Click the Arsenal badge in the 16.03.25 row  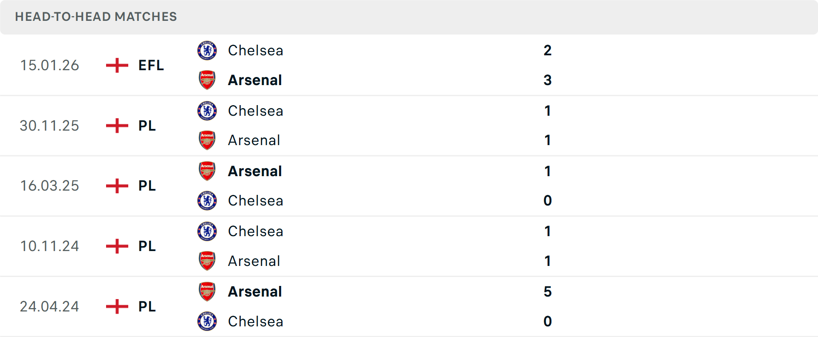pos(207,171)
